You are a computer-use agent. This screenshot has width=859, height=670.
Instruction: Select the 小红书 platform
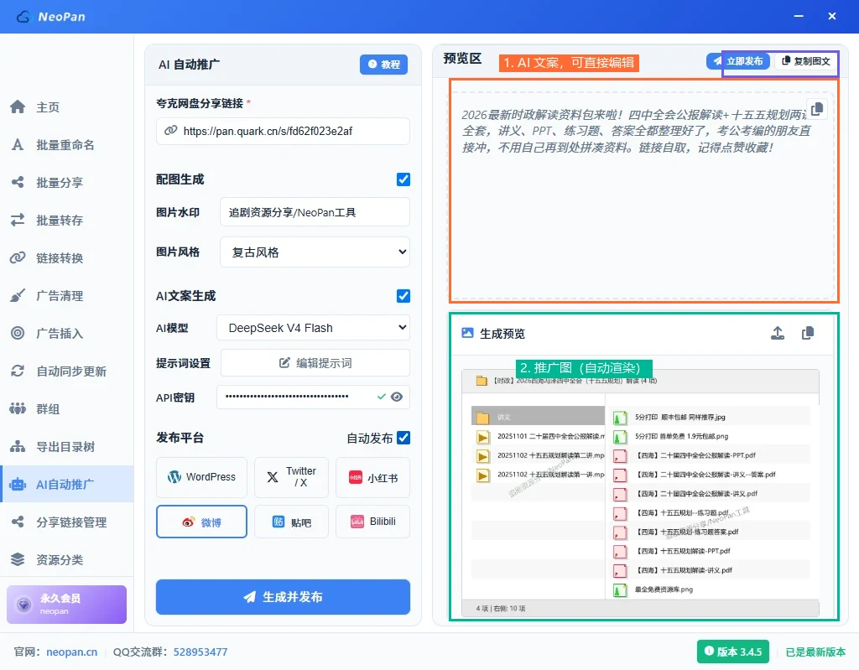tap(372, 477)
